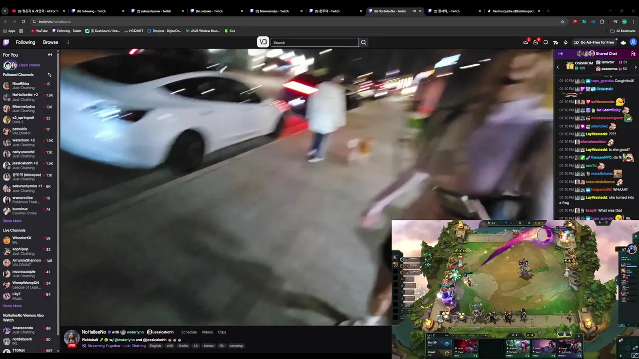Screen dimensions: 639x359
Task: Click the Streaming Together link
Action: pyautogui.click(x=104, y=346)
